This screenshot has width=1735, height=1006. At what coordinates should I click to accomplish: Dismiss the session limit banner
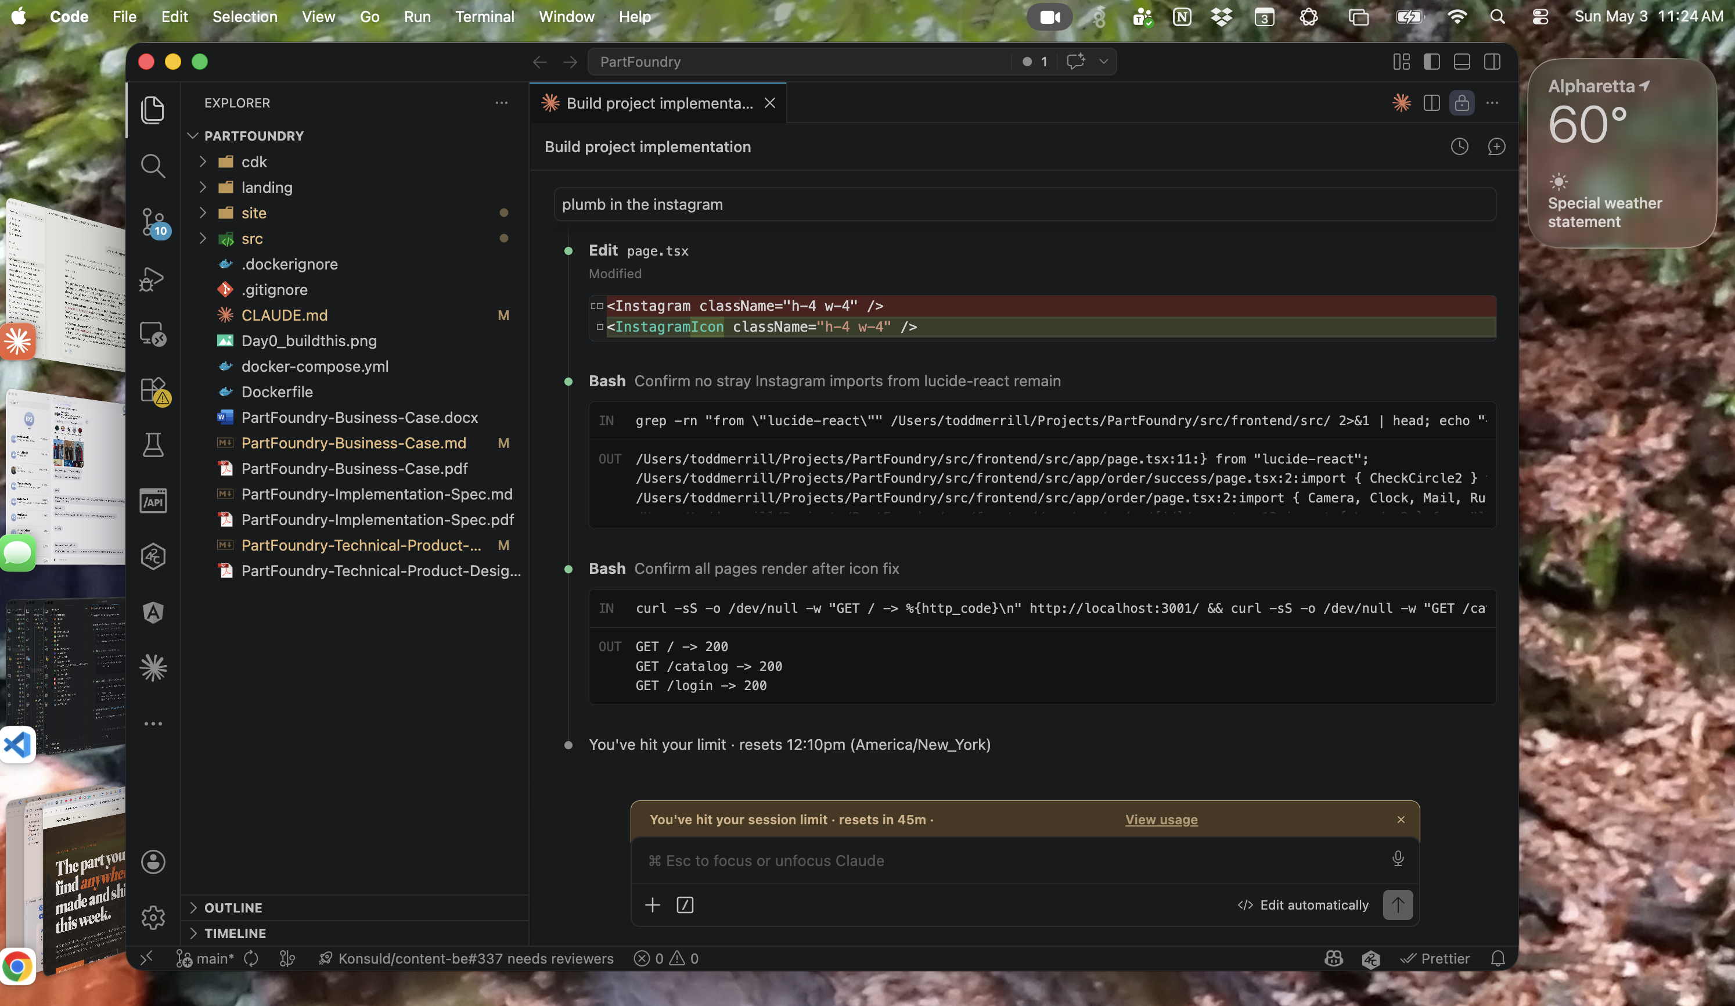1401,820
